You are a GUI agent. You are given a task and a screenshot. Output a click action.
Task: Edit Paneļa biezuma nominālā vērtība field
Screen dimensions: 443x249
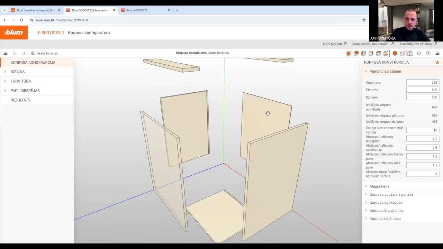point(423,130)
